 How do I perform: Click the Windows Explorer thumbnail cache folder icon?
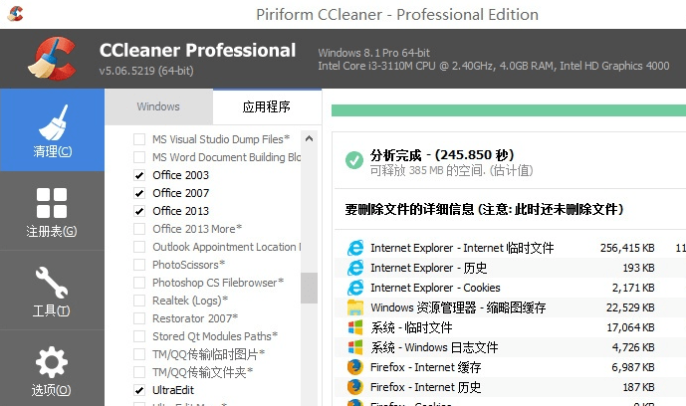[x=355, y=307]
